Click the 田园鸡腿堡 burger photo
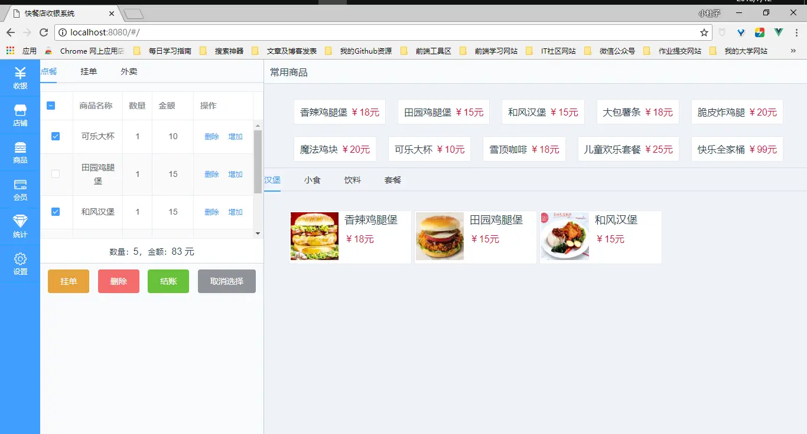 click(440, 236)
